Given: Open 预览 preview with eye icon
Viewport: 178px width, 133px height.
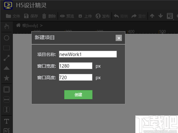Looking at the screenshot, I should pos(67,16).
